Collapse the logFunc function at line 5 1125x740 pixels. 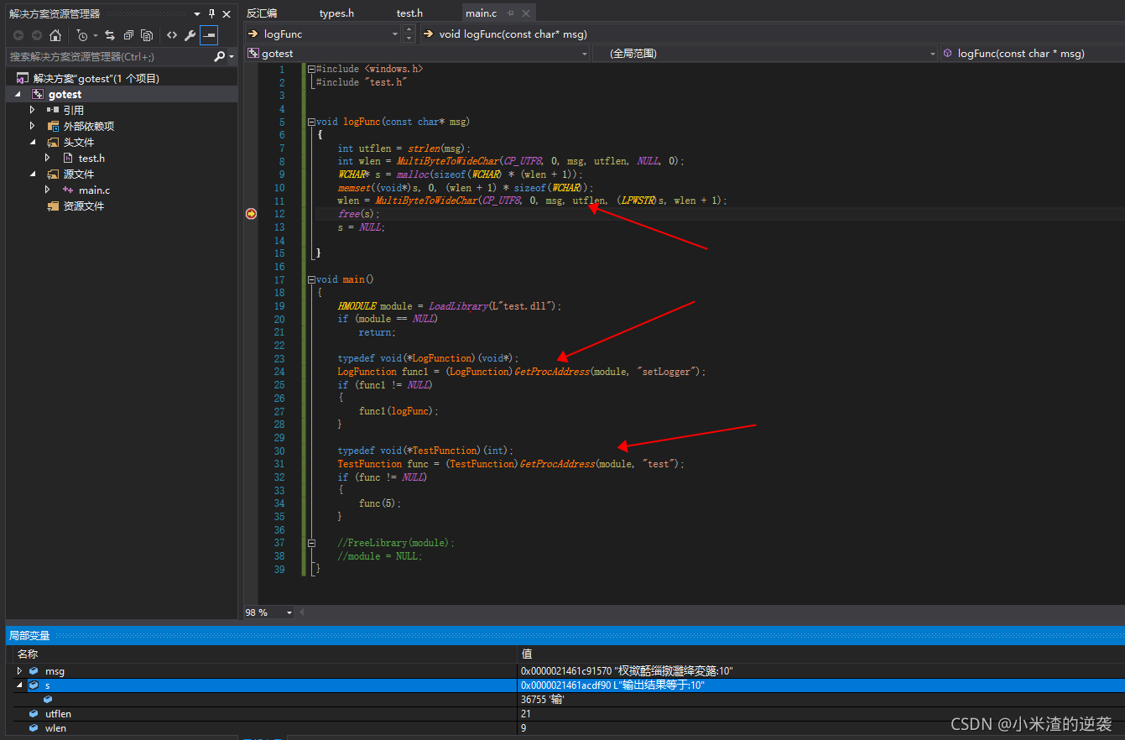click(x=311, y=122)
